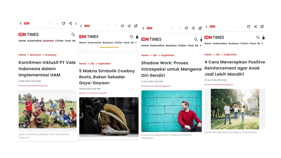Image resolution: width=281 pixels, height=158 pixels.
Task: Tap back arrow in PT Vale article screen
Action: [x=20, y=23]
